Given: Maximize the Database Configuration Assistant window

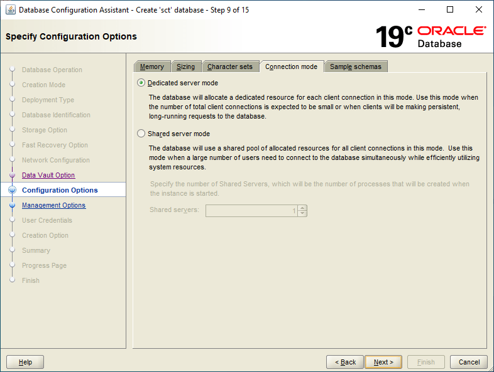Looking at the screenshot, I should [x=450, y=10].
